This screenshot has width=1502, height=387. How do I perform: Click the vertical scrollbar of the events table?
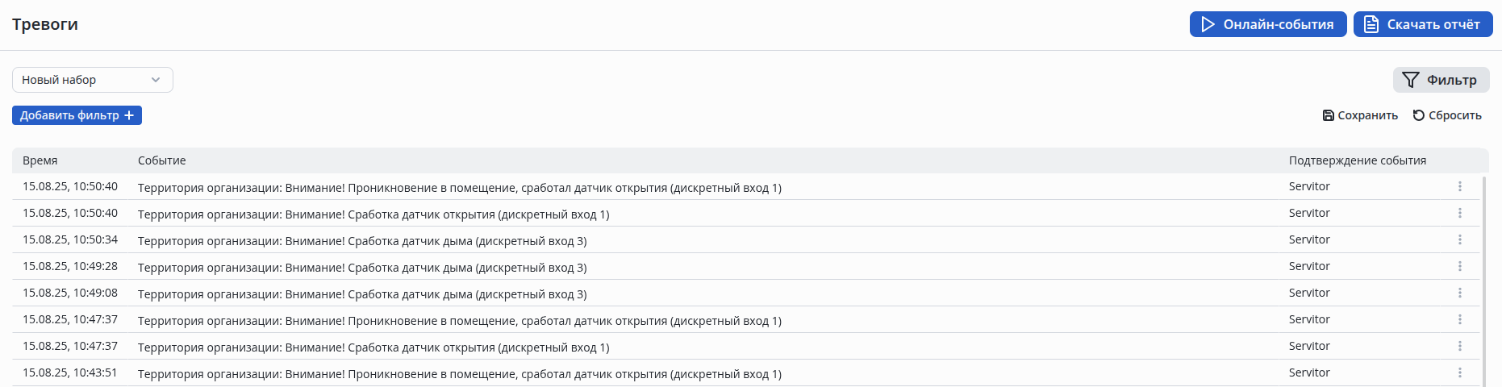[1485, 274]
